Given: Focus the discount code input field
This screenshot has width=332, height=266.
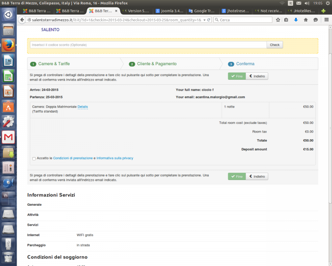Looking at the screenshot, I should [148, 45].
